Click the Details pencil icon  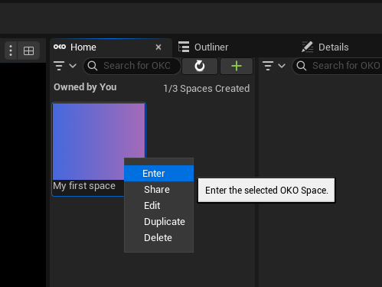point(307,47)
